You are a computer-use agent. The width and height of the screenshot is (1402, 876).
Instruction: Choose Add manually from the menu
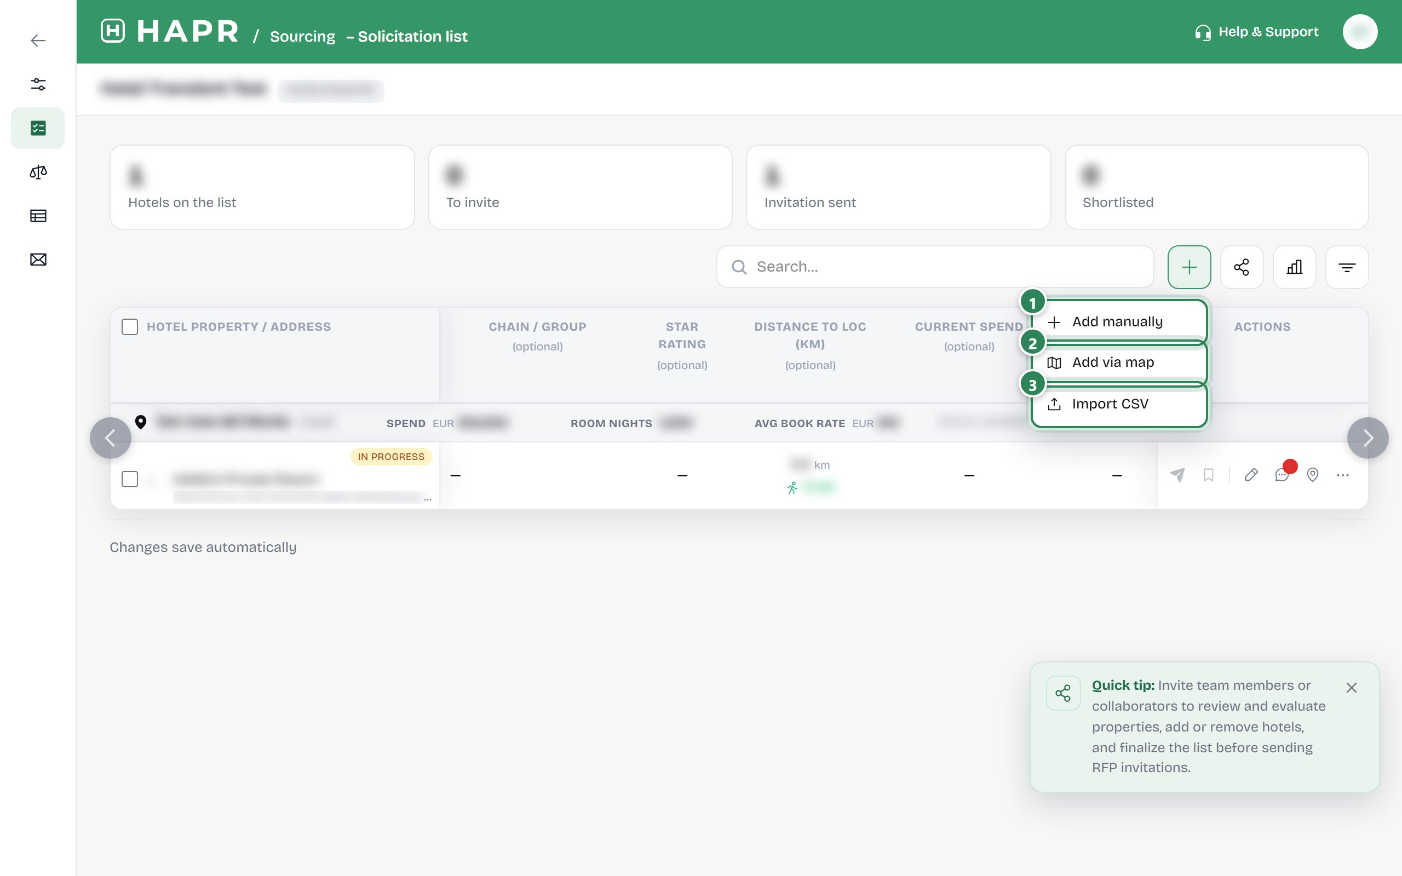point(1119,321)
